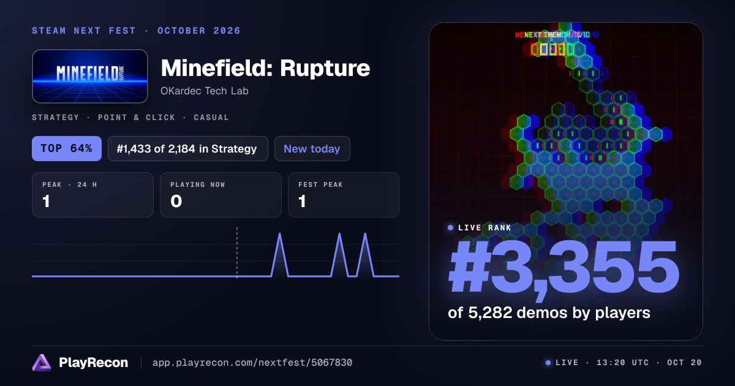Screen dimensions: 735x386
Task: Open the Peak 24 H stat card
Action: (x=92, y=195)
